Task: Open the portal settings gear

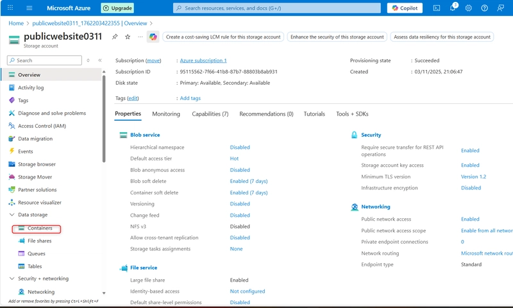Action: pos(469,8)
